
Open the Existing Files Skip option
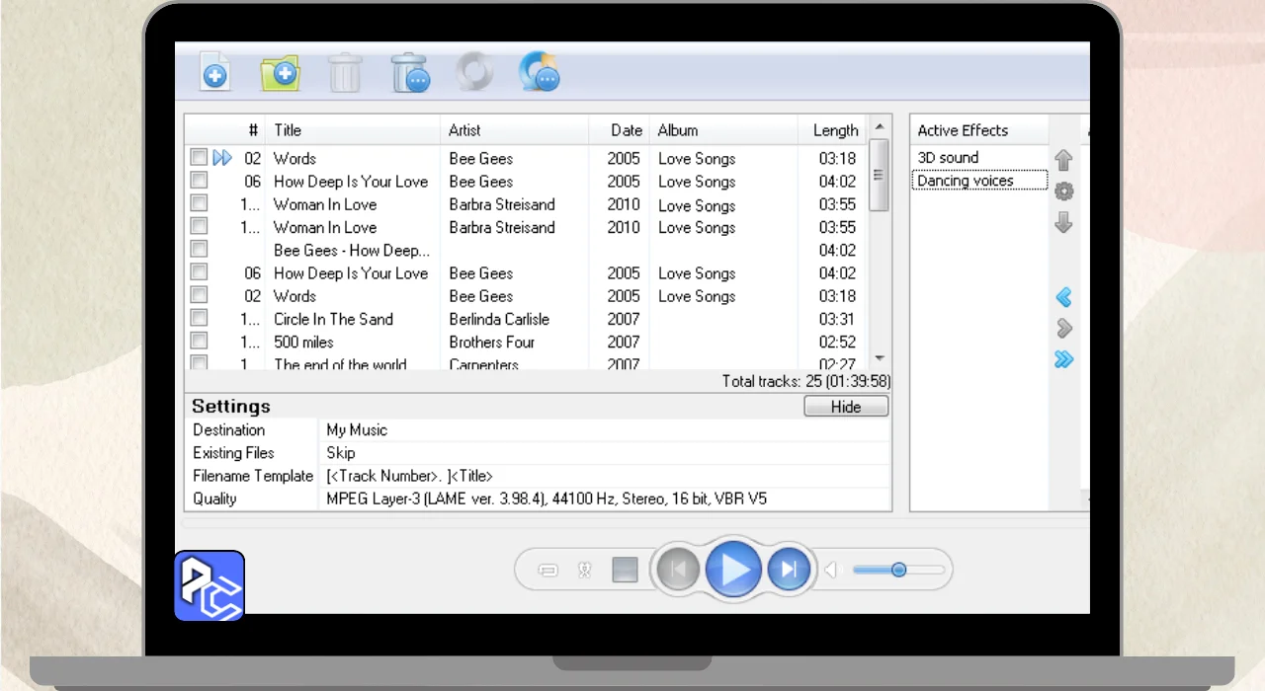pyautogui.click(x=607, y=453)
